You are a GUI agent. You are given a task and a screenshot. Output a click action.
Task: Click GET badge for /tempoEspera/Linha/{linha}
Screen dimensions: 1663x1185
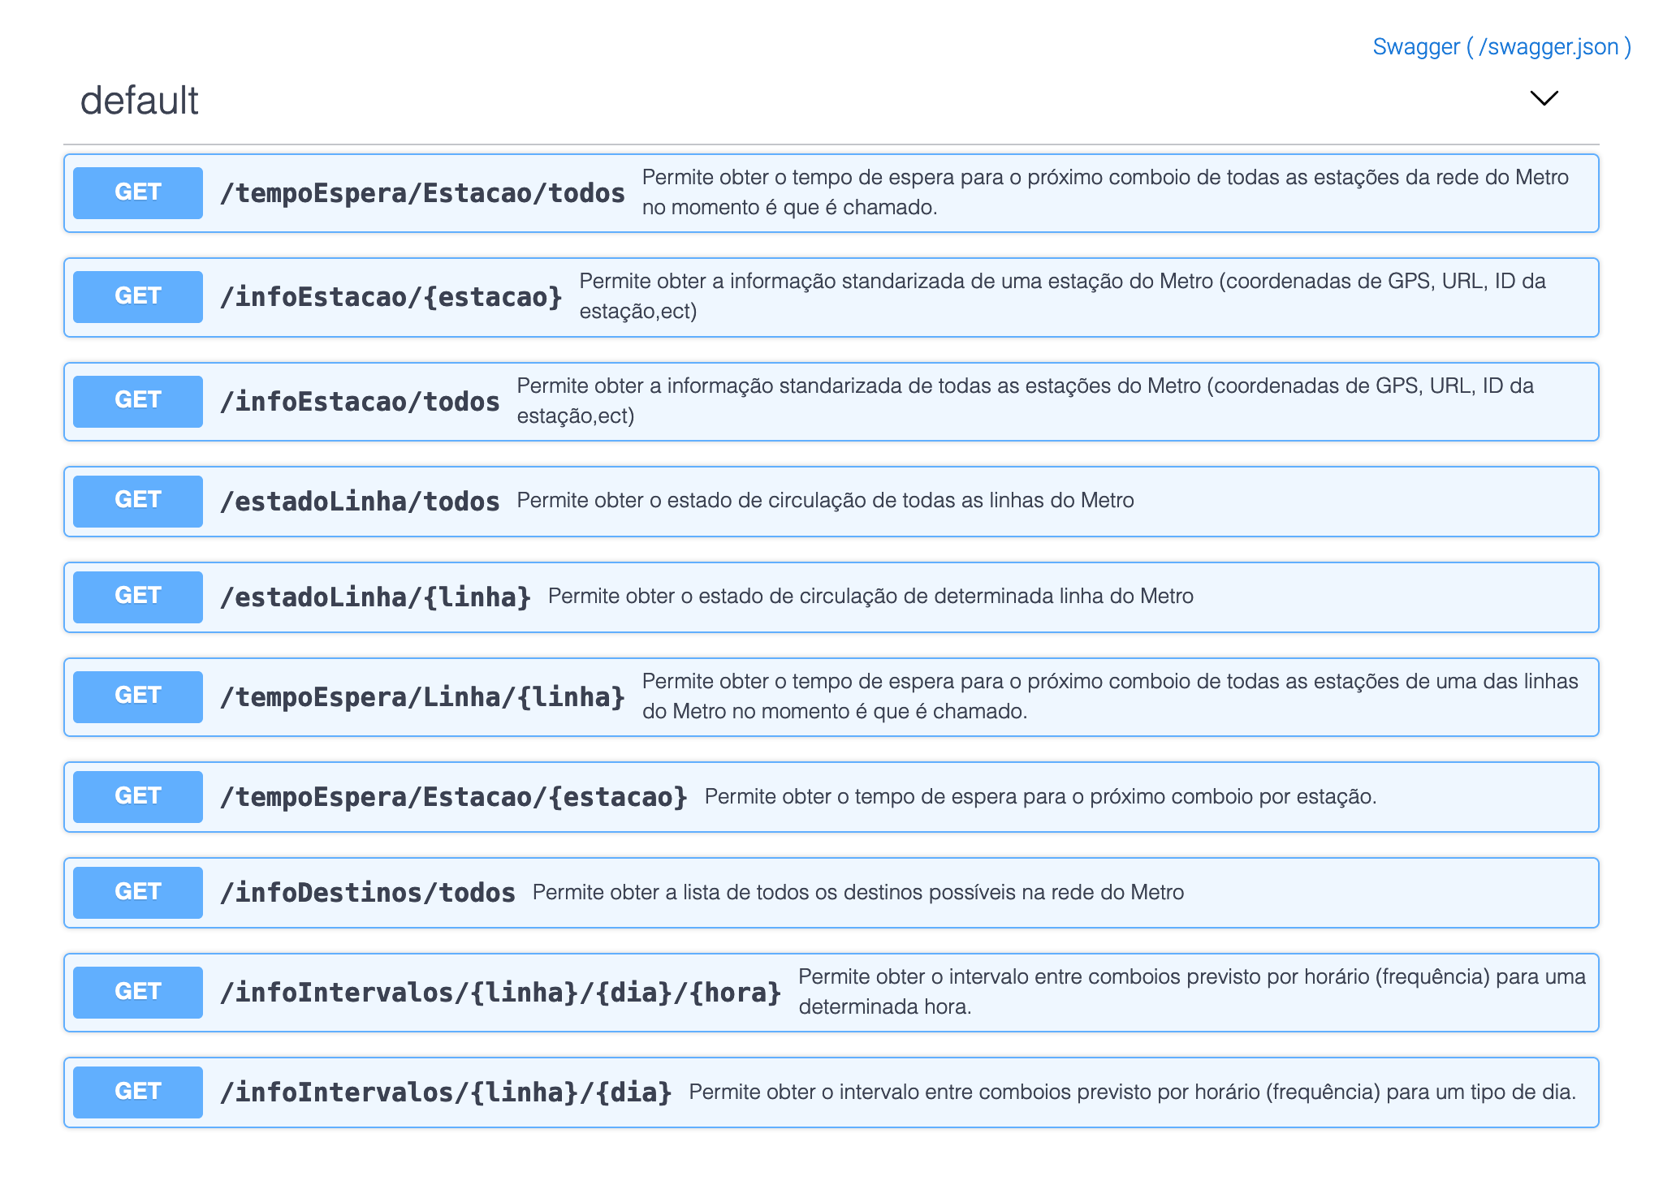[138, 697]
